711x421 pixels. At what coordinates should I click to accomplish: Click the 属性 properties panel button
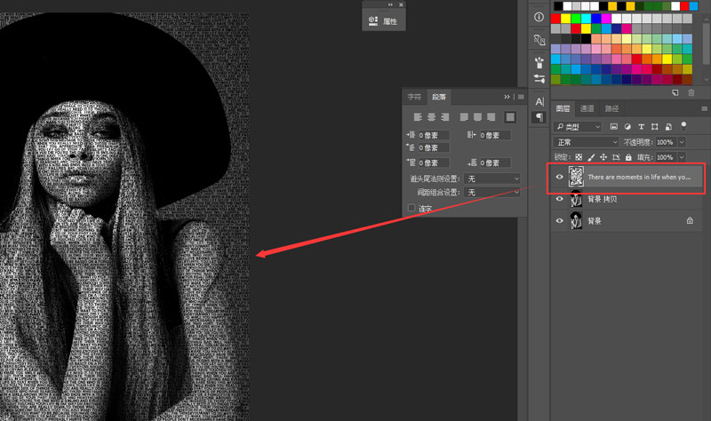pyautogui.click(x=382, y=20)
